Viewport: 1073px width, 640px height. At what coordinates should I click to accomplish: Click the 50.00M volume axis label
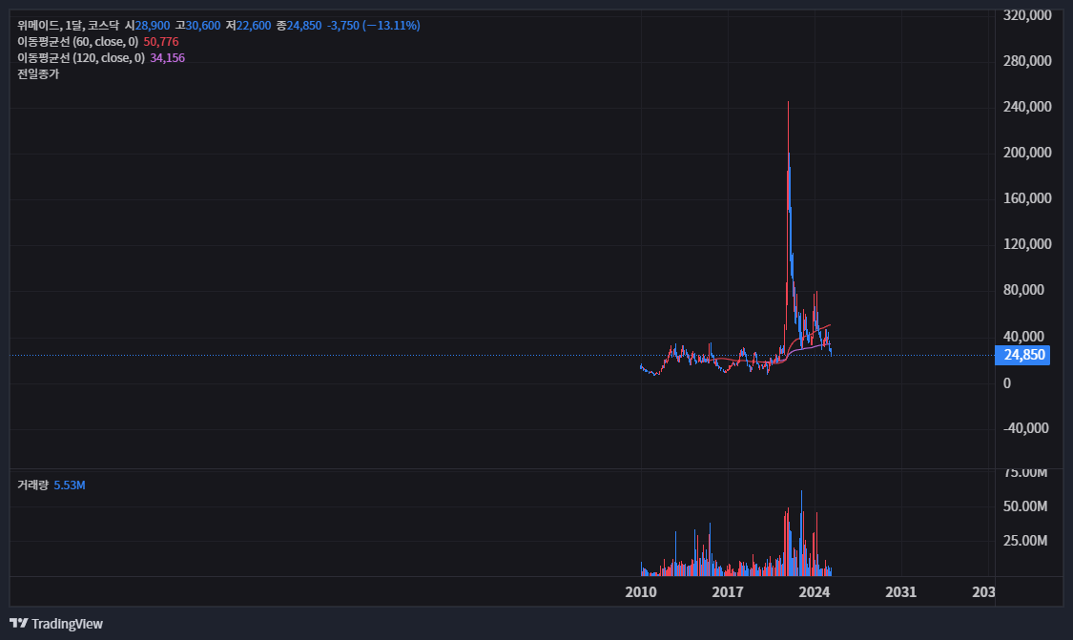1025,506
